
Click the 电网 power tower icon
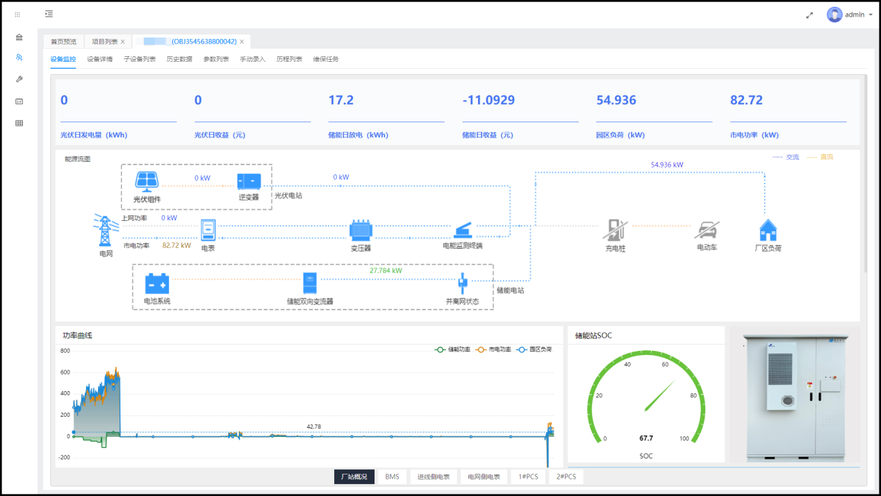click(x=105, y=231)
